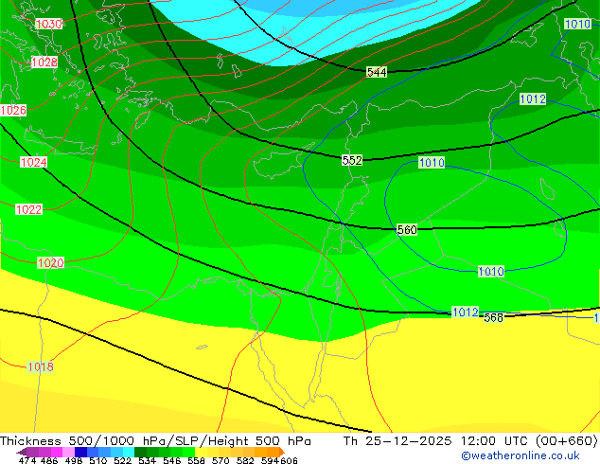Screen dimensions: 600x464
Task: Click the 'Thickness 500/1000 hPa/SLP/Height 500 hPa' title
Action: [155, 441]
